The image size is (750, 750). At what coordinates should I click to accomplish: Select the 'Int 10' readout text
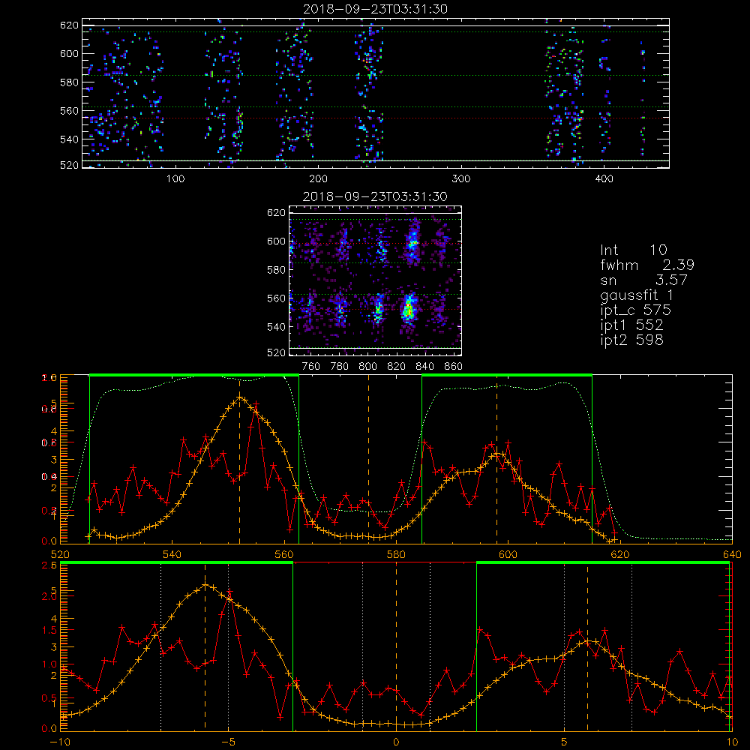(x=634, y=250)
